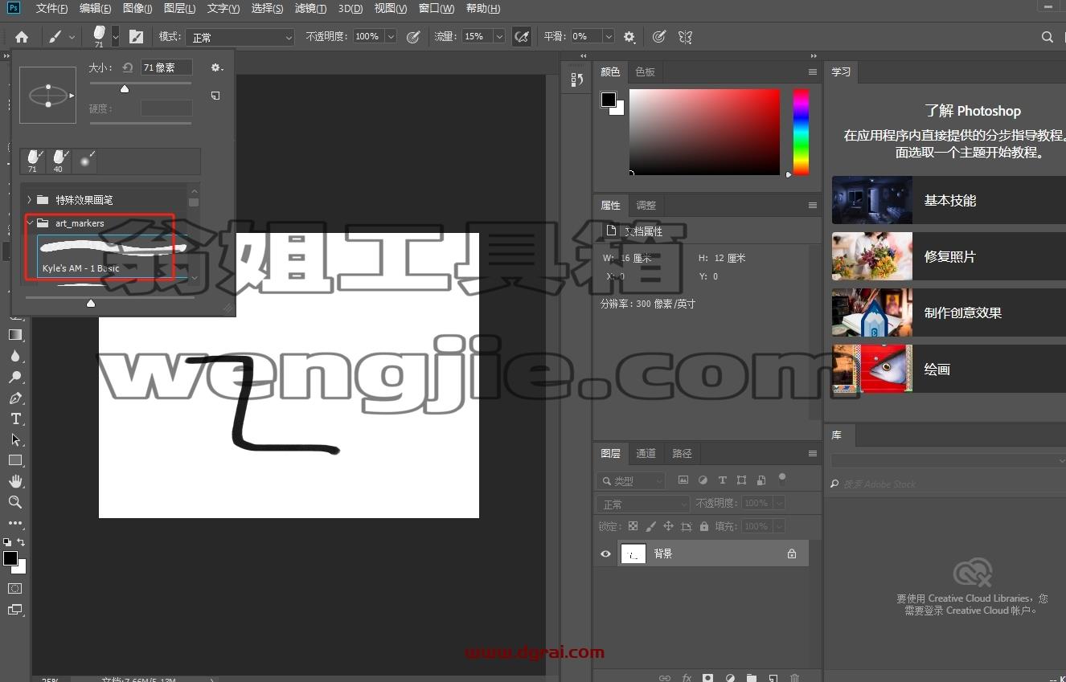Select the Zoom tool in toolbar

click(15, 502)
